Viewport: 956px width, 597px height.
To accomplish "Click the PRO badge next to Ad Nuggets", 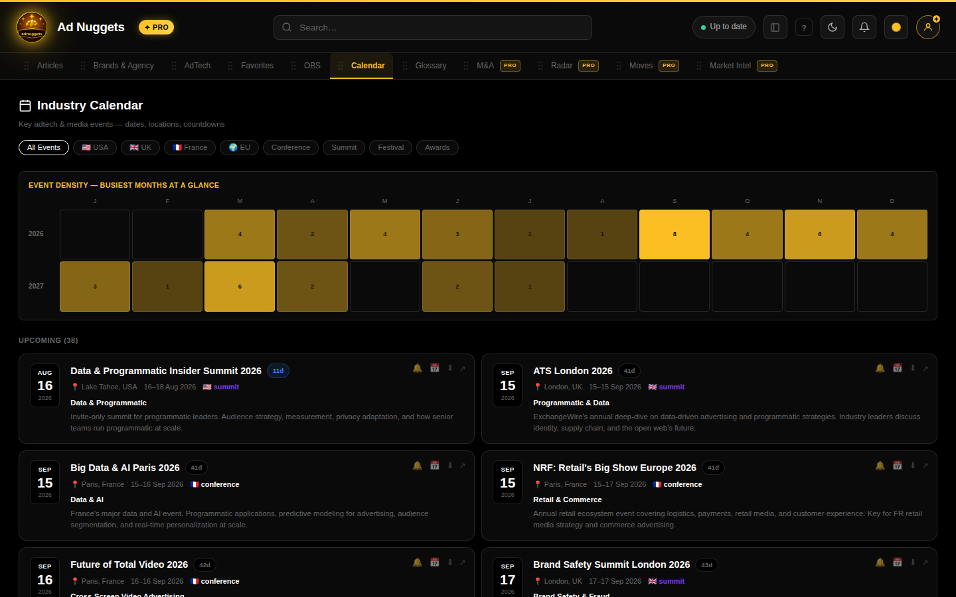I will (x=156, y=27).
